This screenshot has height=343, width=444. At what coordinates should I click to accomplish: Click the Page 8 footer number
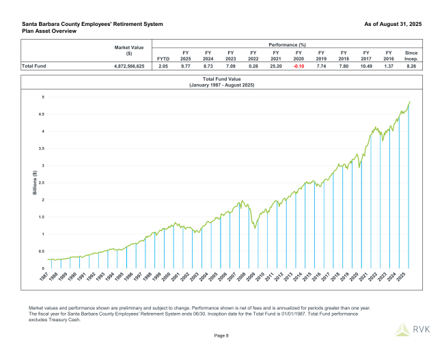point(221,335)
